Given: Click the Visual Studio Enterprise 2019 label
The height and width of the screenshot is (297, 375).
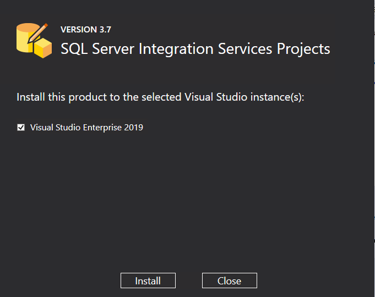Looking at the screenshot, I should pos(86,128).
